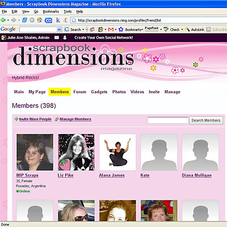Click the Google toolbar search field
The image size is (227, 227).
click(40, 30)
